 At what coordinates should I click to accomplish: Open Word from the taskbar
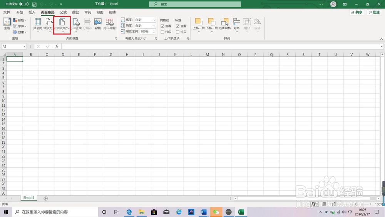(204, 212)
